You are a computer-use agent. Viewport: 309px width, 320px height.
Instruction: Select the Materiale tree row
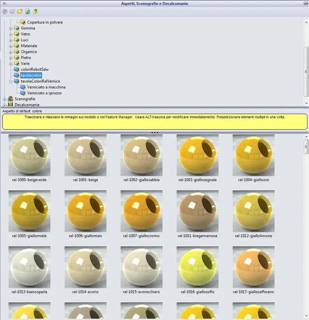point(29,46)
